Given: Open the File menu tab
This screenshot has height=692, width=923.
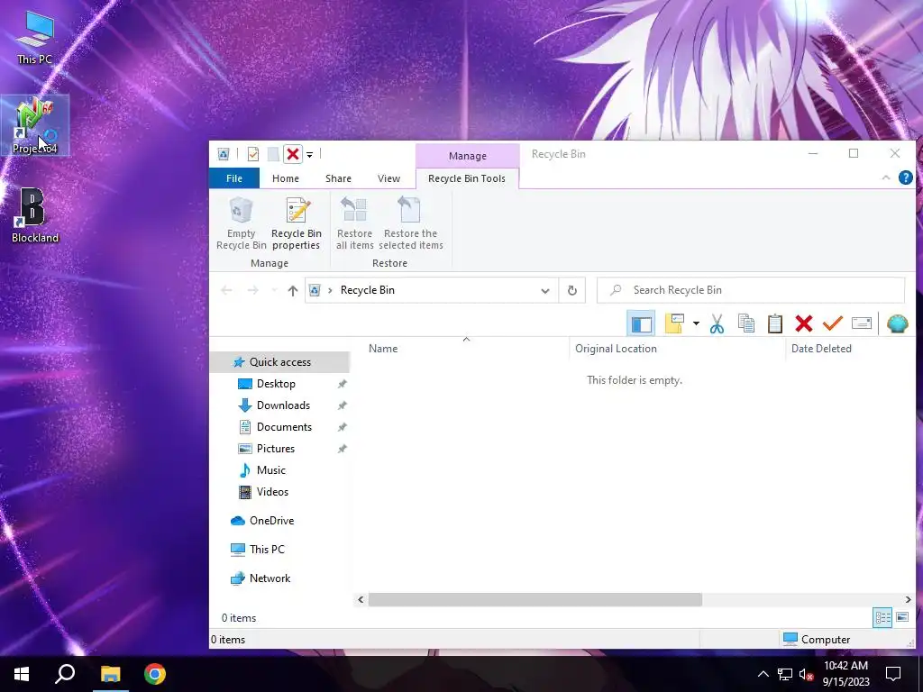Looking at the screenshot, I should [234, 178].
